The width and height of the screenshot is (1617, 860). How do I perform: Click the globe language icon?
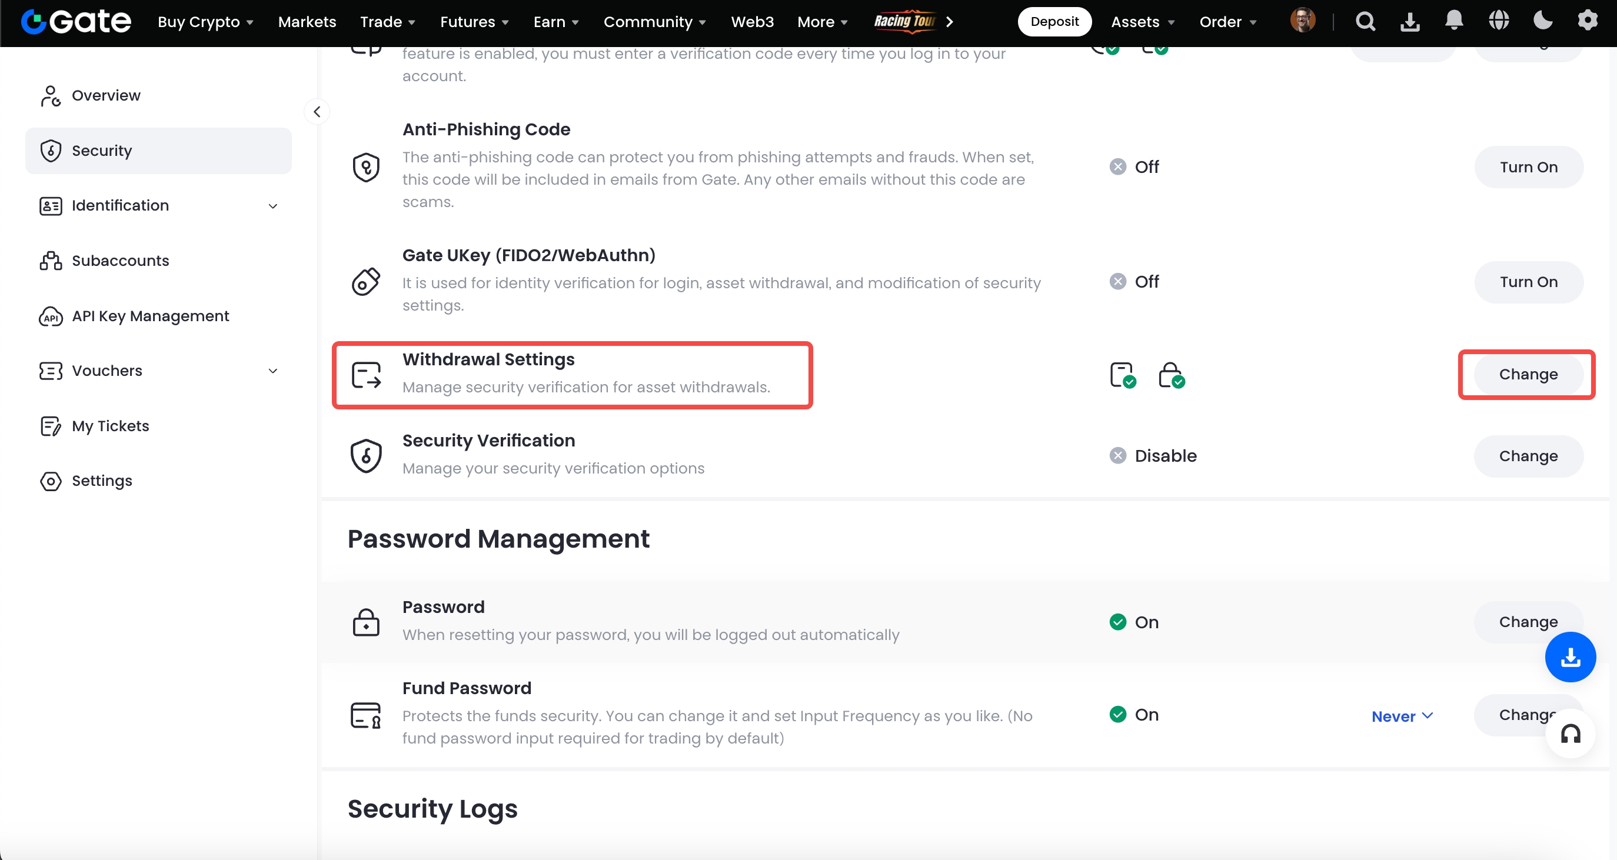click(x=1498, y=21)
